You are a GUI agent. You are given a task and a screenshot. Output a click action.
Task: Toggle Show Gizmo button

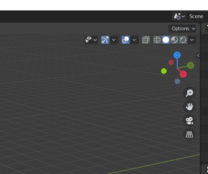coord(105,40)
